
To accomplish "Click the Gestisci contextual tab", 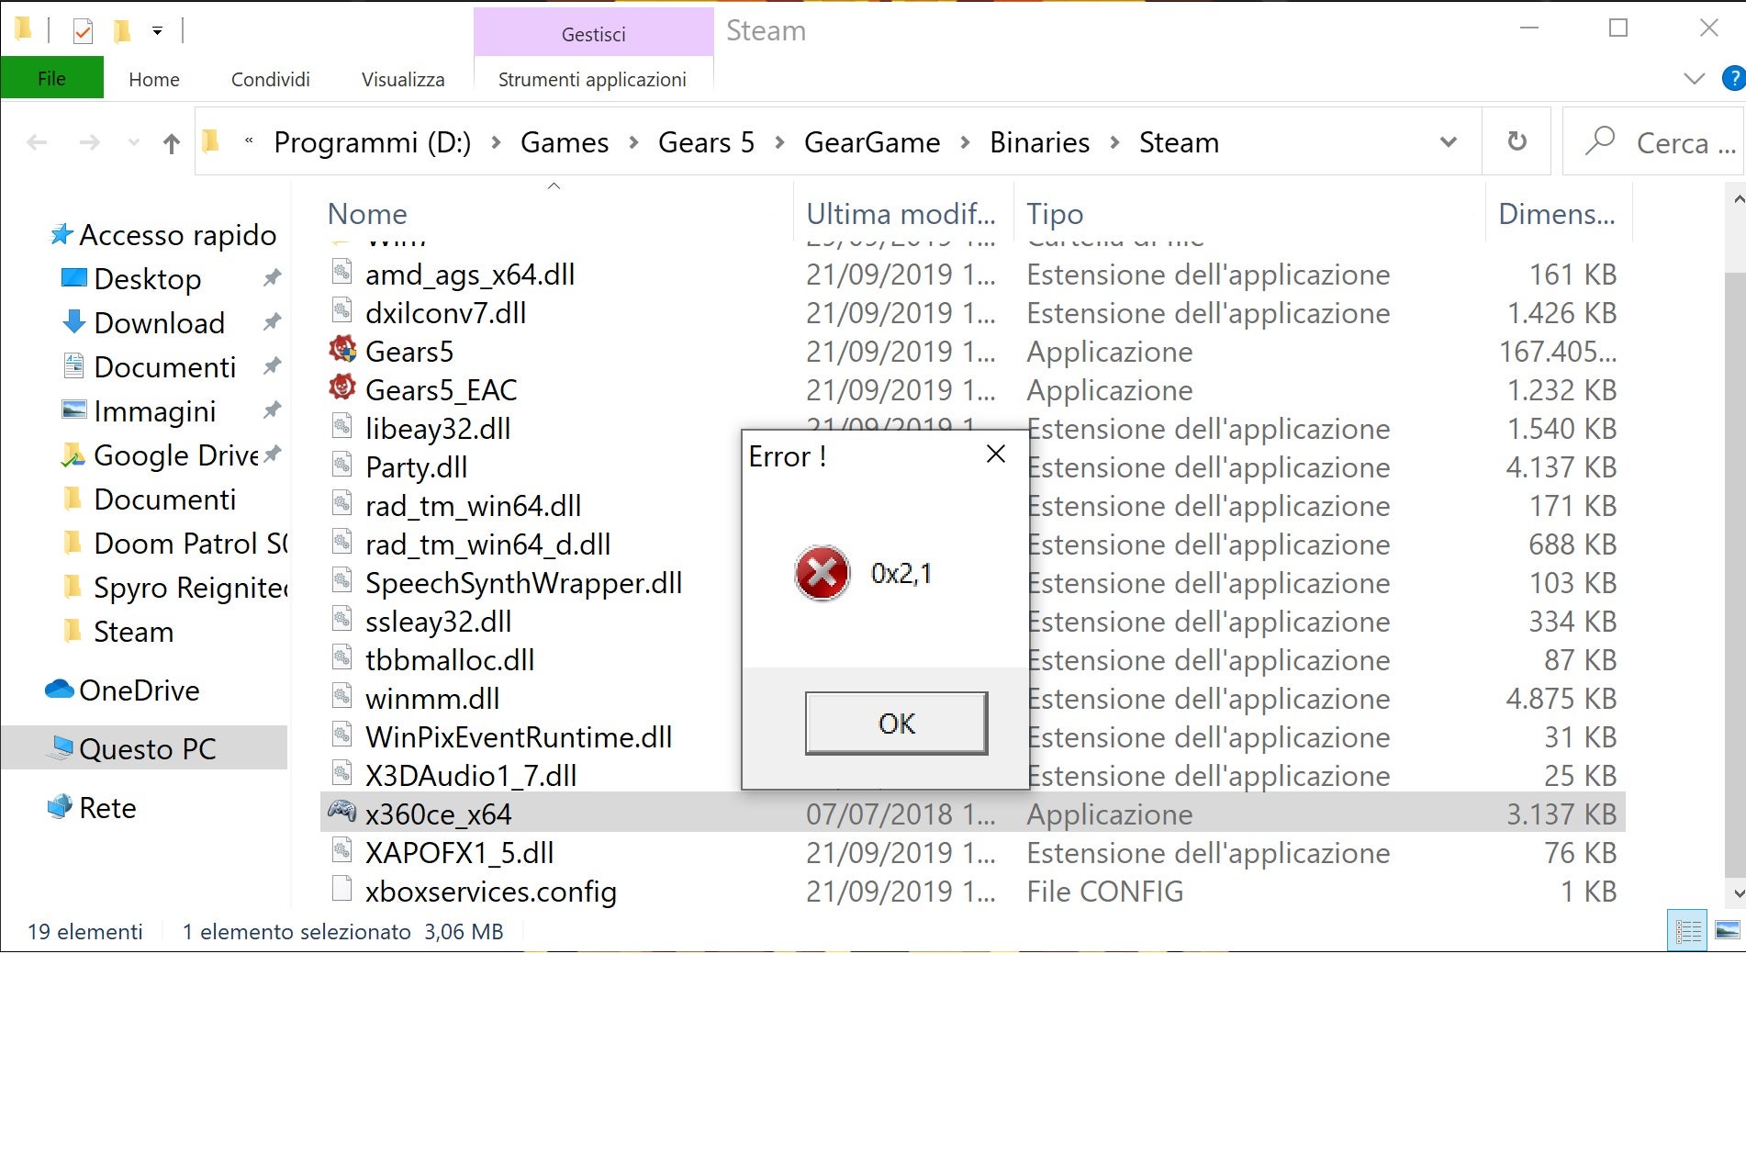I will [x=593, y=33].
